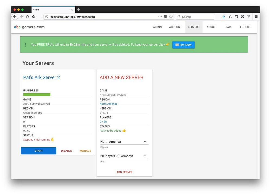This screenshot has height=195, width=271.
Task: Click the circular extension icon in toolbar
Action: [243, 17]
